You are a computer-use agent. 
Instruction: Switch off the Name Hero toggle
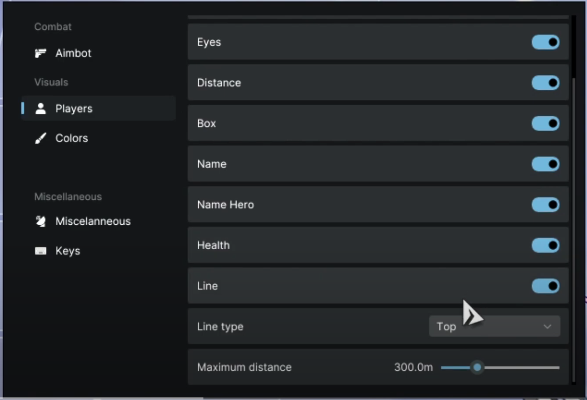545,205
